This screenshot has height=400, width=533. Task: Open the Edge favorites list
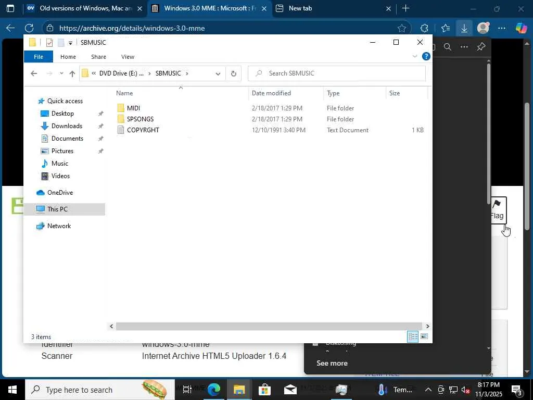(446, 28)
